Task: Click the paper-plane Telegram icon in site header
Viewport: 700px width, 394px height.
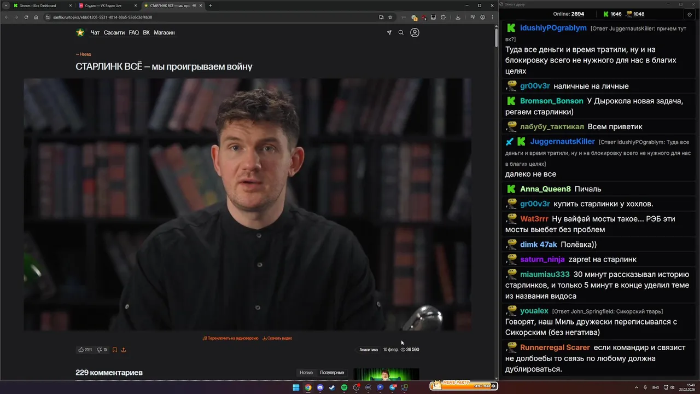Action: pyautogui.click(x=389, y=33)
